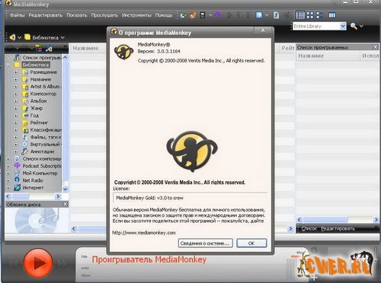
Task: Open the magnifier search icon
Action: pyautogui.click(x=354, y=26)
